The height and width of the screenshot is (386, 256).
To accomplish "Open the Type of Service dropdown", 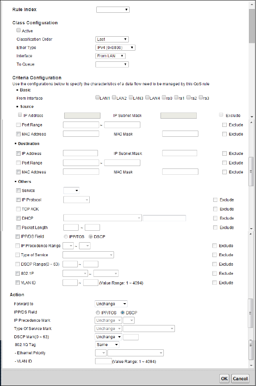I will pos(88,255).
